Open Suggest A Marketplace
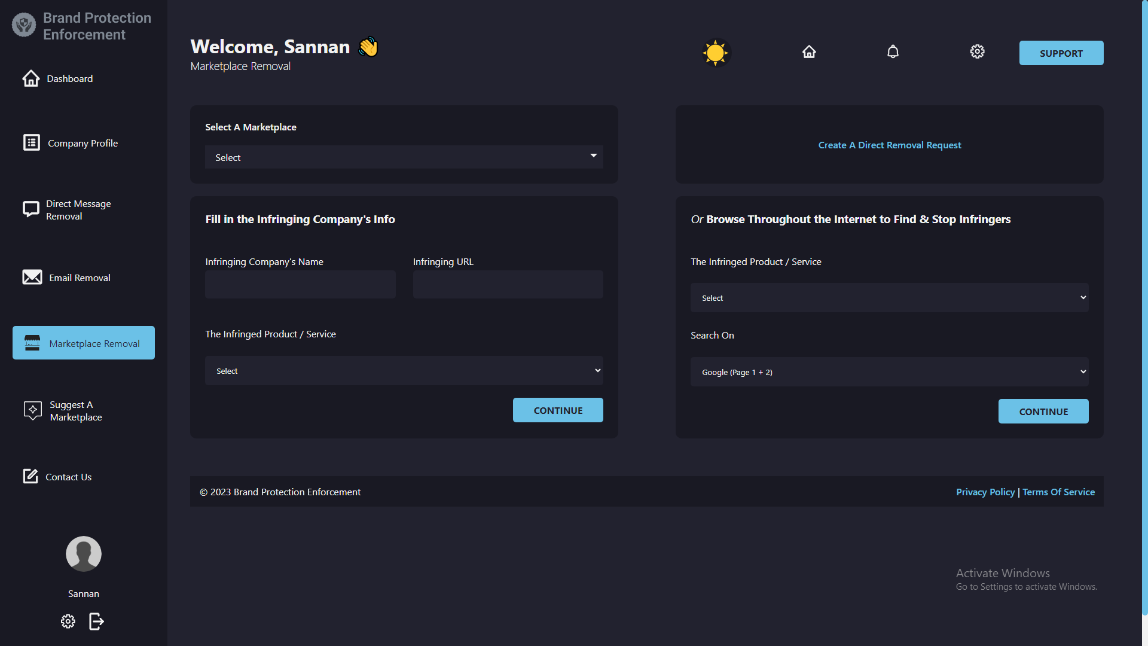 click(x=75, y=410)
